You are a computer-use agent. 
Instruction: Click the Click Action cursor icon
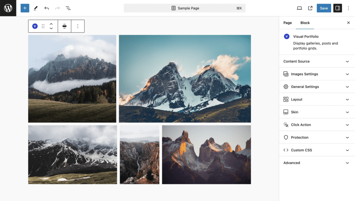[x=286, y=125]
